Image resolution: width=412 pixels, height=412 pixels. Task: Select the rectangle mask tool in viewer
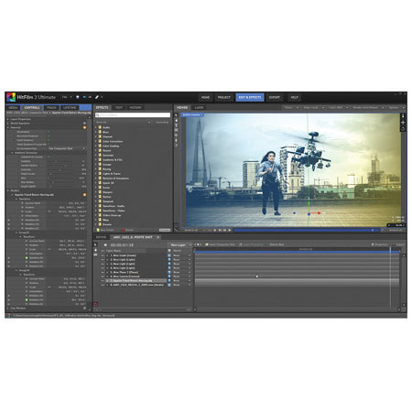[176, 130]
